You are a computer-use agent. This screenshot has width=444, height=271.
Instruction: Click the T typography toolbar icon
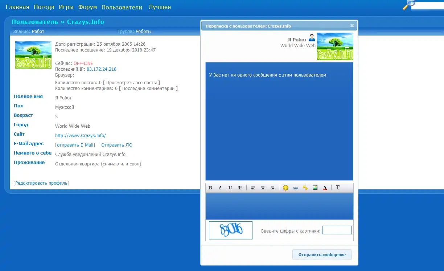click(x=338, y=188)
